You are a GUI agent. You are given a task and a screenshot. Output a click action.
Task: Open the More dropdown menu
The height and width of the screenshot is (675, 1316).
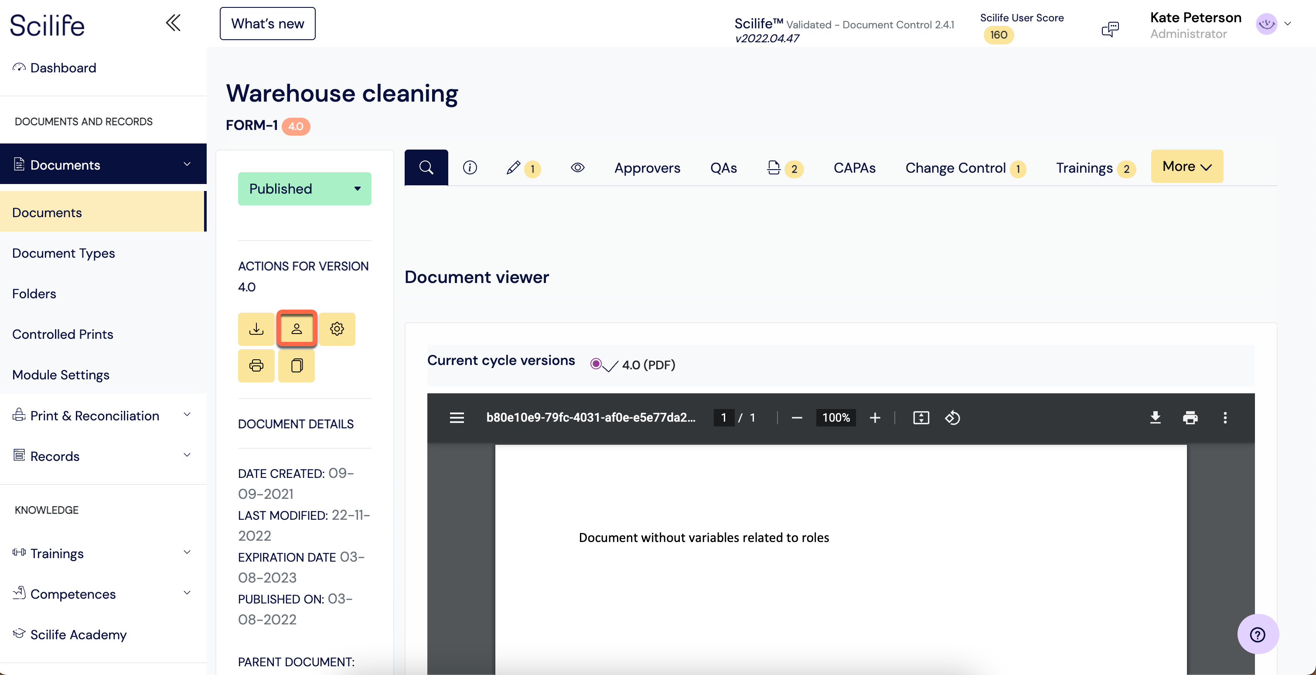point(1186,166)
